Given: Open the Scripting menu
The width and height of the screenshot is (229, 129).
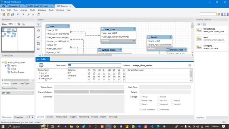Looking at the screenshot, I should tap(60, 10).
